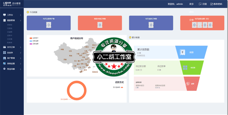Click the 系统设置 icon in sidebar
Screen dimensions: 228x115
tap(4, 63)
